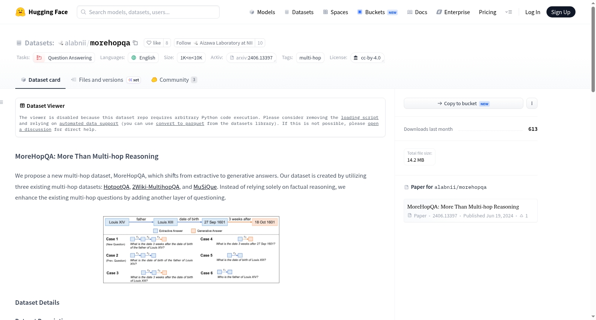
Task: Click the Community tab emoji icon
Action: coord(154,80)
